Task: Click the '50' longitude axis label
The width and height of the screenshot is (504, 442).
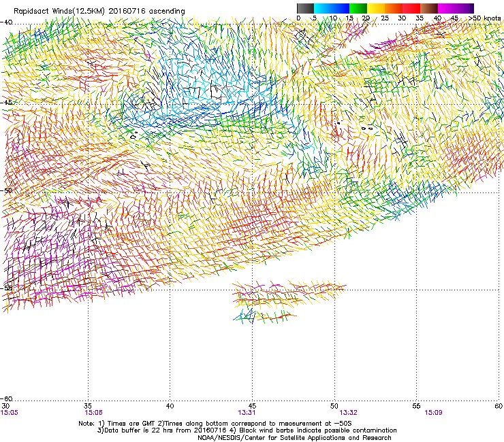Action: (334, 406)
